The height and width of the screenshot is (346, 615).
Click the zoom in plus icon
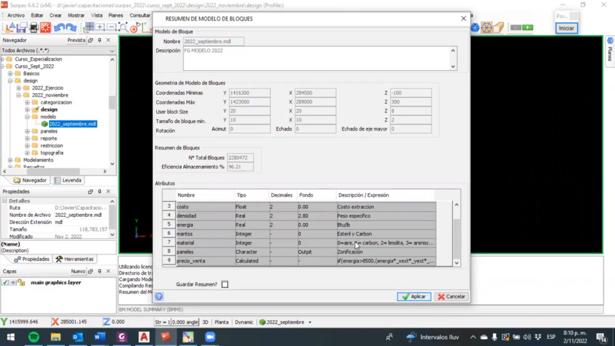tap(100, 27)
